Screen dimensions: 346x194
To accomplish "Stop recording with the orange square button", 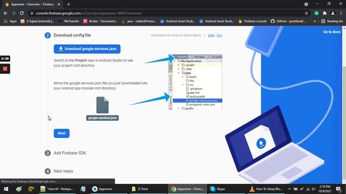I will (5, 69).
